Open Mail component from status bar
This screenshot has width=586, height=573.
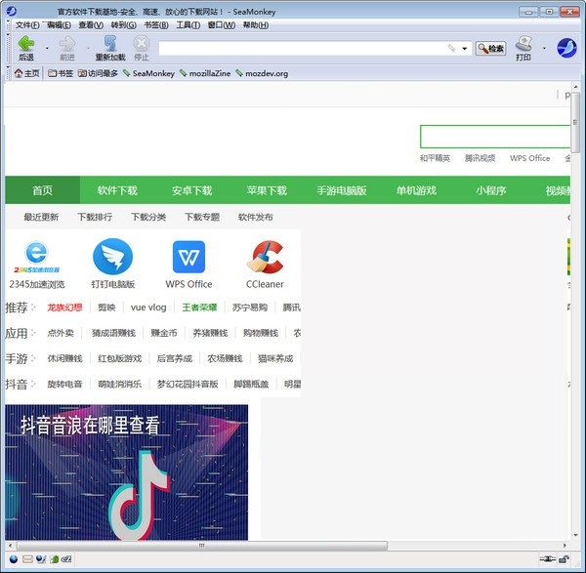click(x=27, y=559)
